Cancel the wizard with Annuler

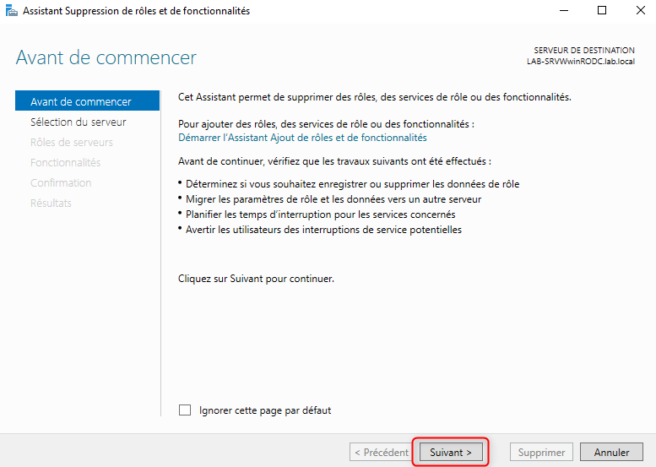pos(611,452)
